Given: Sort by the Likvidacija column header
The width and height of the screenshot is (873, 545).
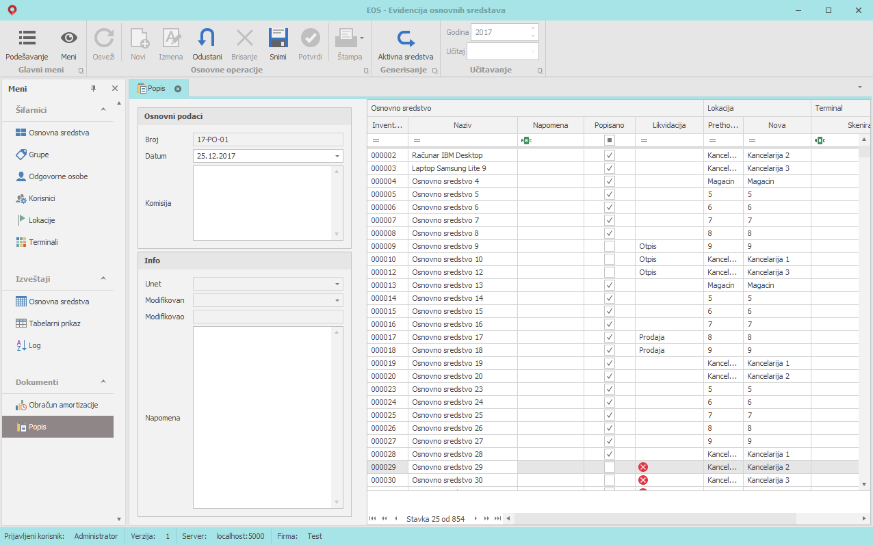Looking at the screenshot, I should [x=669, y=125].
